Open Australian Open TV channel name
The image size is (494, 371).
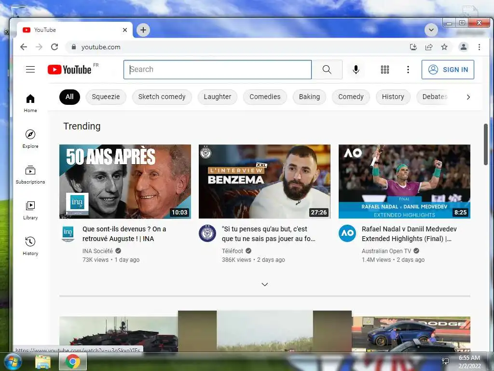click(x=386, y=251)
